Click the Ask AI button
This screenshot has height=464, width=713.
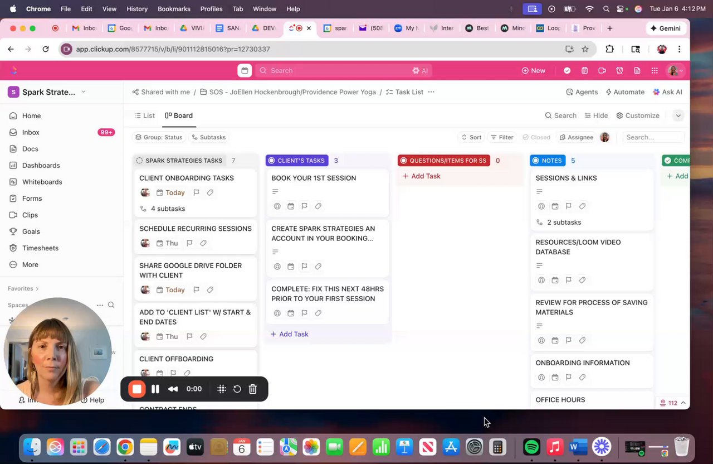[667, 92]
